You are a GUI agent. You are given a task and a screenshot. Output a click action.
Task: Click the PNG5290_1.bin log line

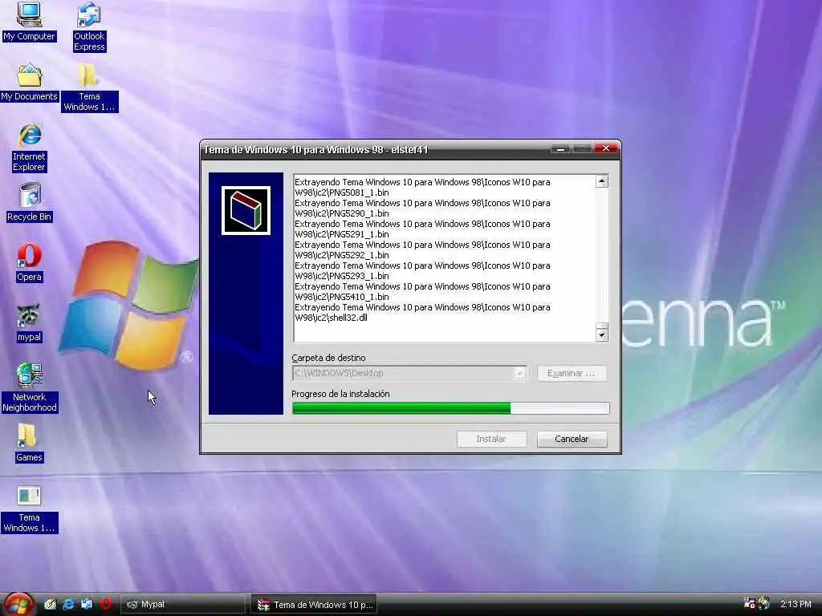tap(422, 209)
